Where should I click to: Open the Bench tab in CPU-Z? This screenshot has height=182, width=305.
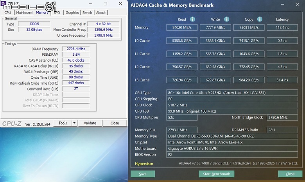tap(87, 12)
